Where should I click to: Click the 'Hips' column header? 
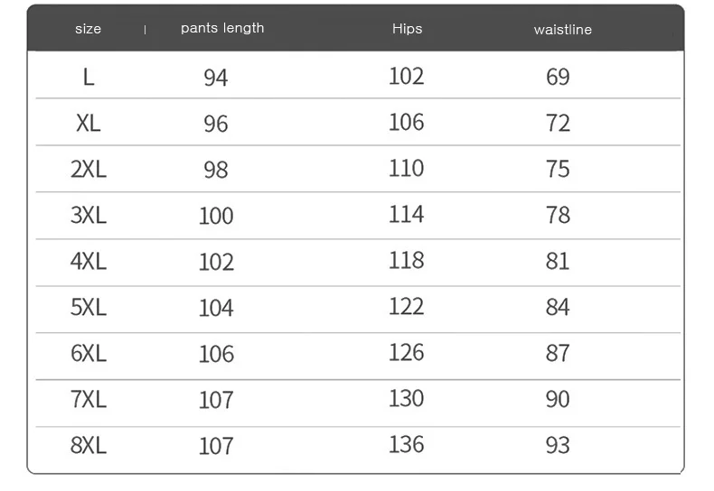[x=407, y=29]
